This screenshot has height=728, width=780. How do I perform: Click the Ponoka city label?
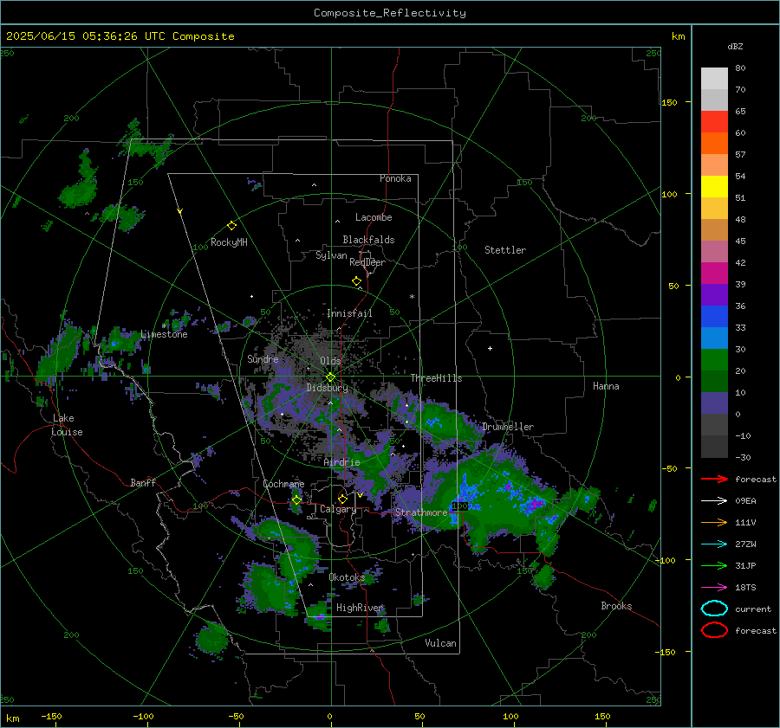(x=395, y=178)
